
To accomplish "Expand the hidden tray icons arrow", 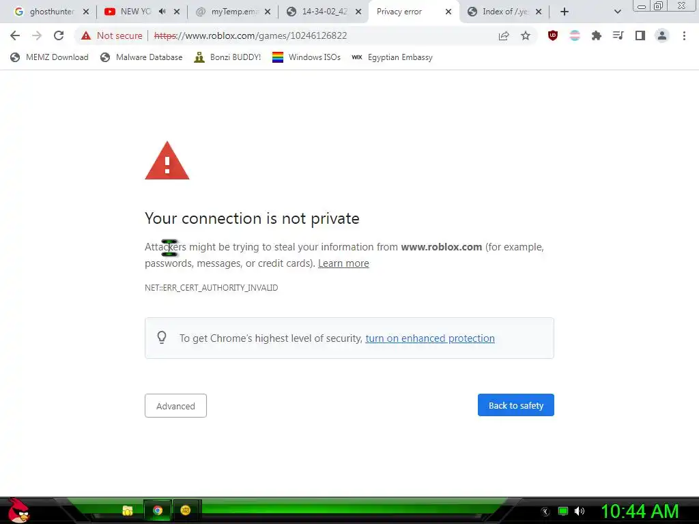I will (545, 512).
